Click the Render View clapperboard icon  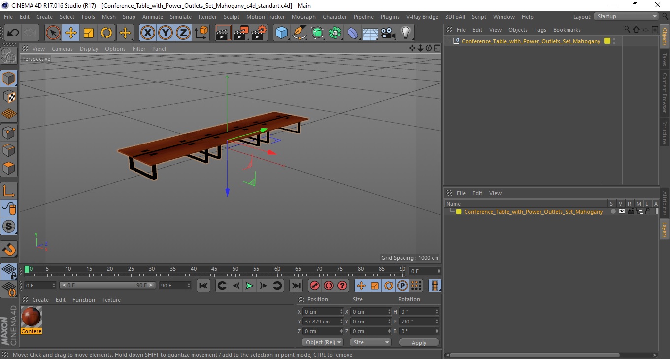pos(223,33)
